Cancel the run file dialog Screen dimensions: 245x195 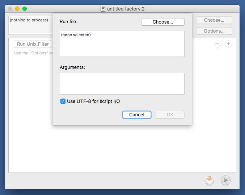[137, 115]
